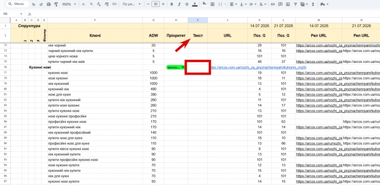Select column header F
Screen dimensions: 380x185
click(95, 20)
